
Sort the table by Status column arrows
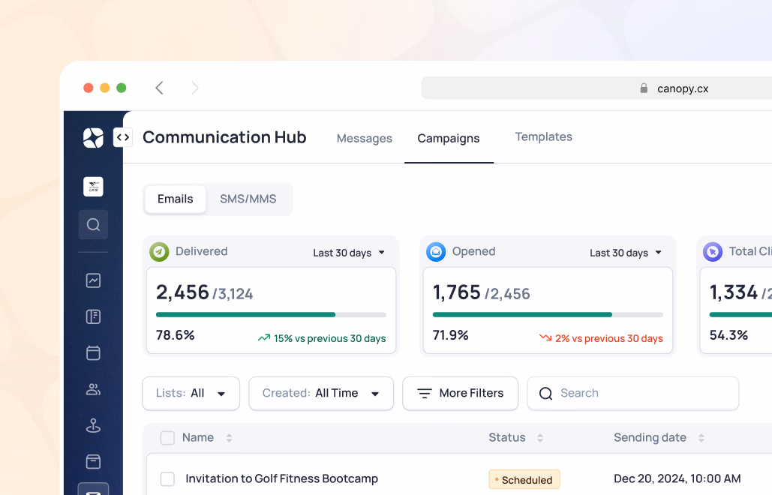pyautogui.click(x=540, y=438)
